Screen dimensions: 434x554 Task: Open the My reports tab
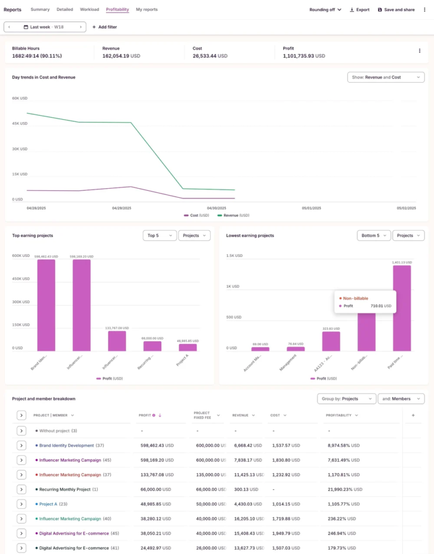[x=147, y=10]
